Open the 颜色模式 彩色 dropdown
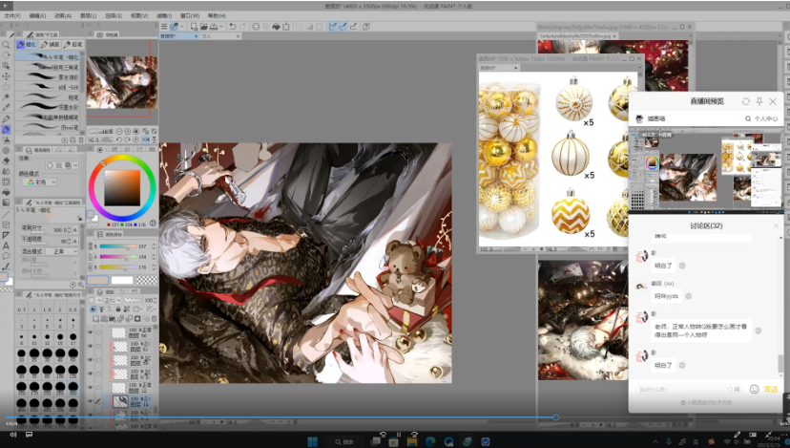The image size is (790, 448). tap(40, 181)
